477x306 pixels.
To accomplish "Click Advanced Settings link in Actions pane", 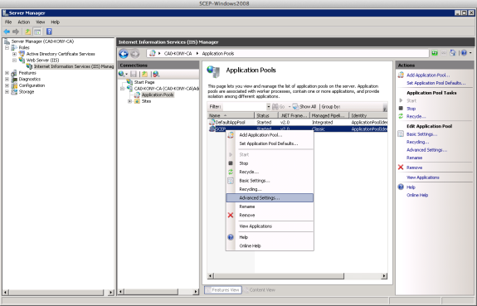I will (426, 149).
